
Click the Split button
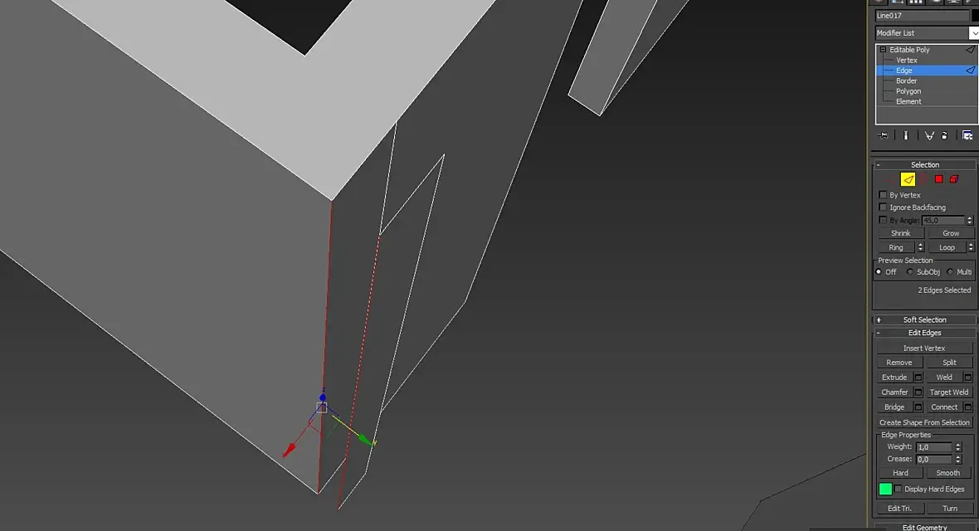pos(950,363)
